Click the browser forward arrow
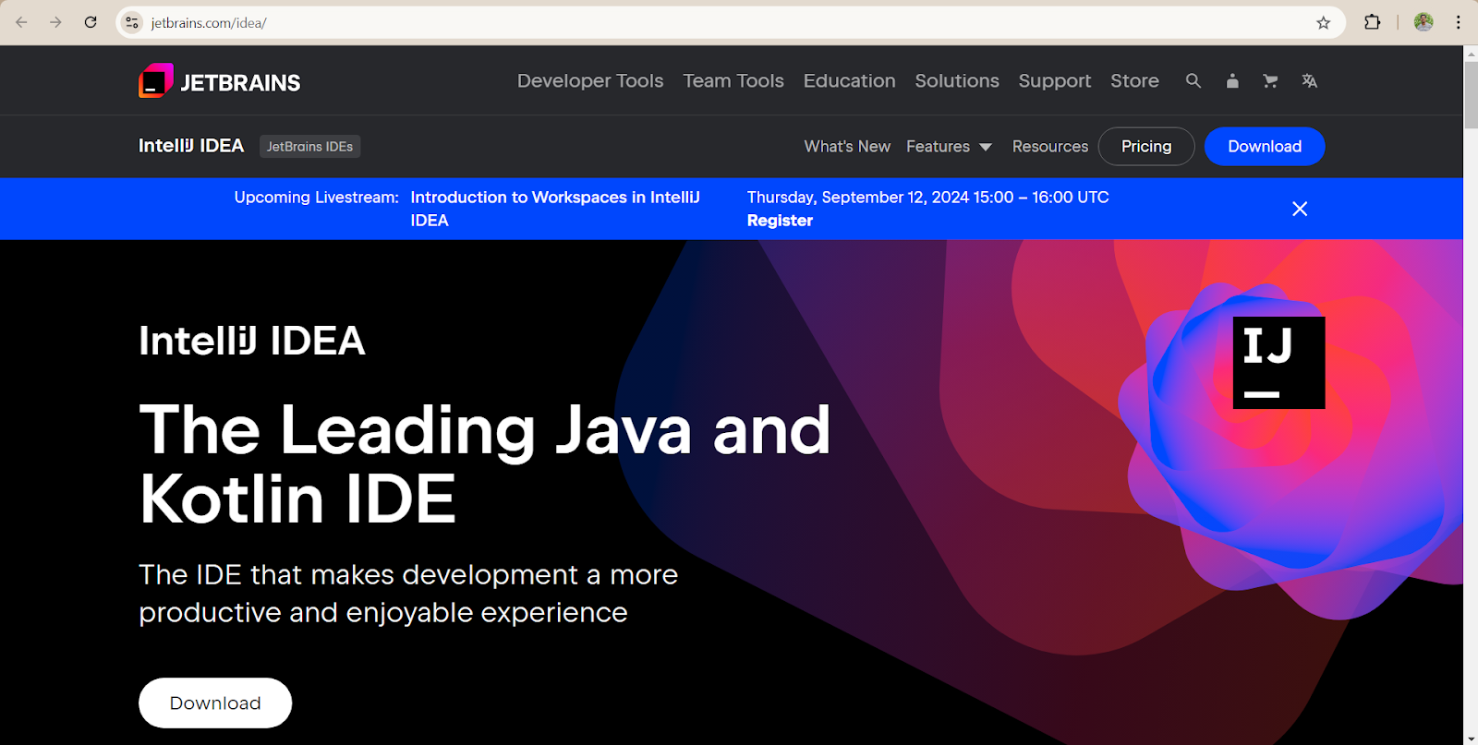This screenshot has width=1478, height=745. 55,22
